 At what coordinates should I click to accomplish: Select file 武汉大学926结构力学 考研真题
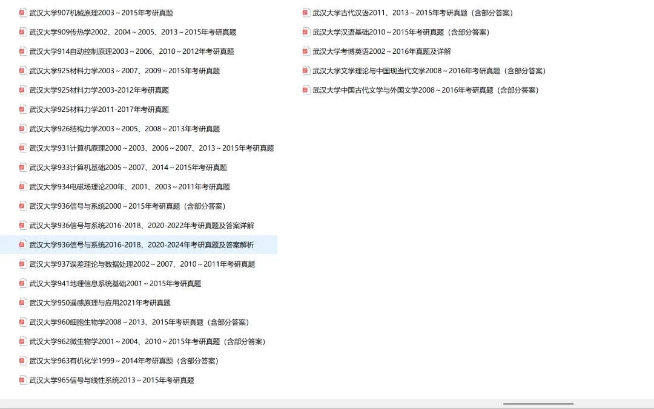[125, 129]
